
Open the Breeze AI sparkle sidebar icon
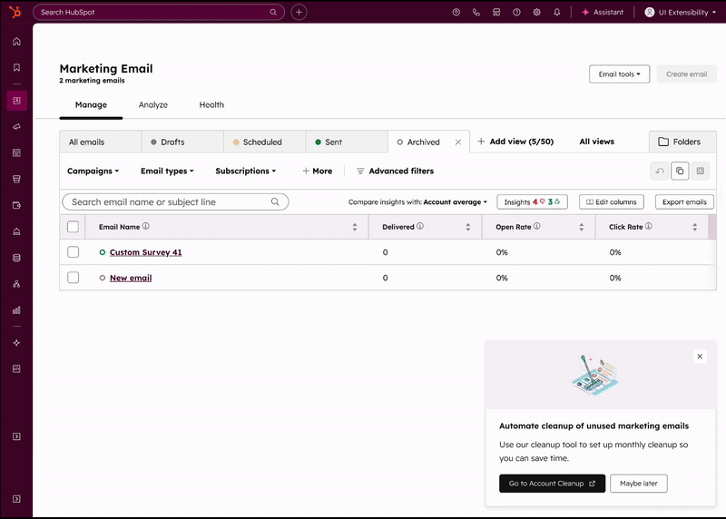click(x=16, y=343)
